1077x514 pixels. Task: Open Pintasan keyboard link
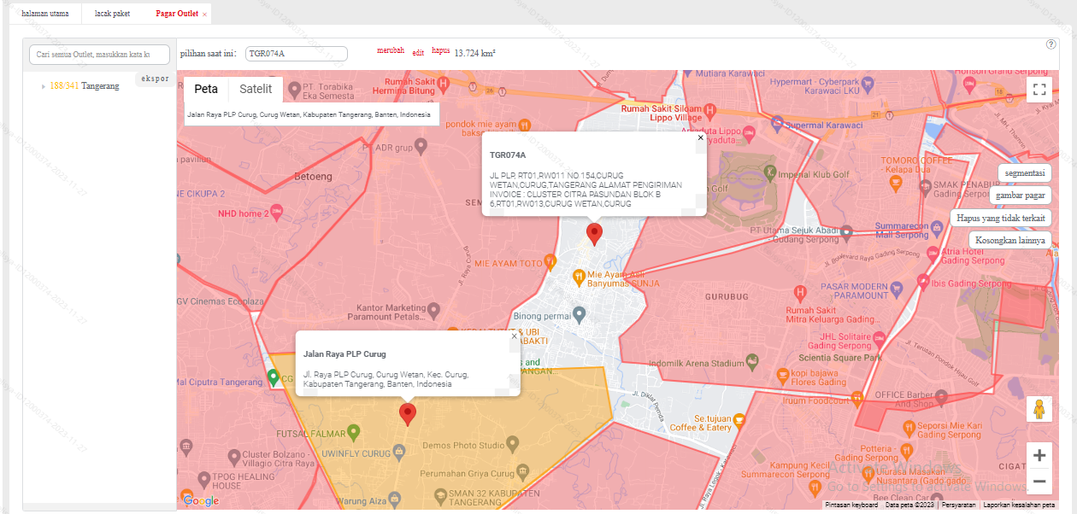tap(850, 505)
